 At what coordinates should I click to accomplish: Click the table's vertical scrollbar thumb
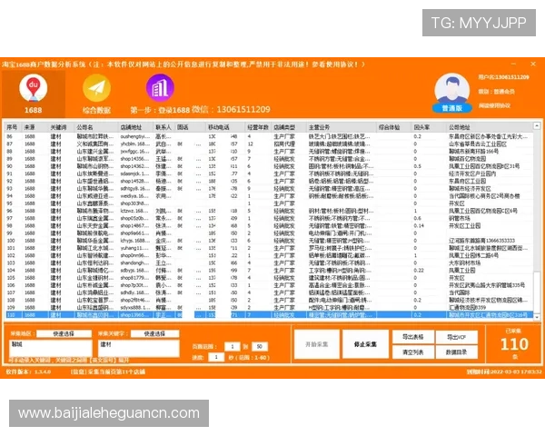[537, 292]
